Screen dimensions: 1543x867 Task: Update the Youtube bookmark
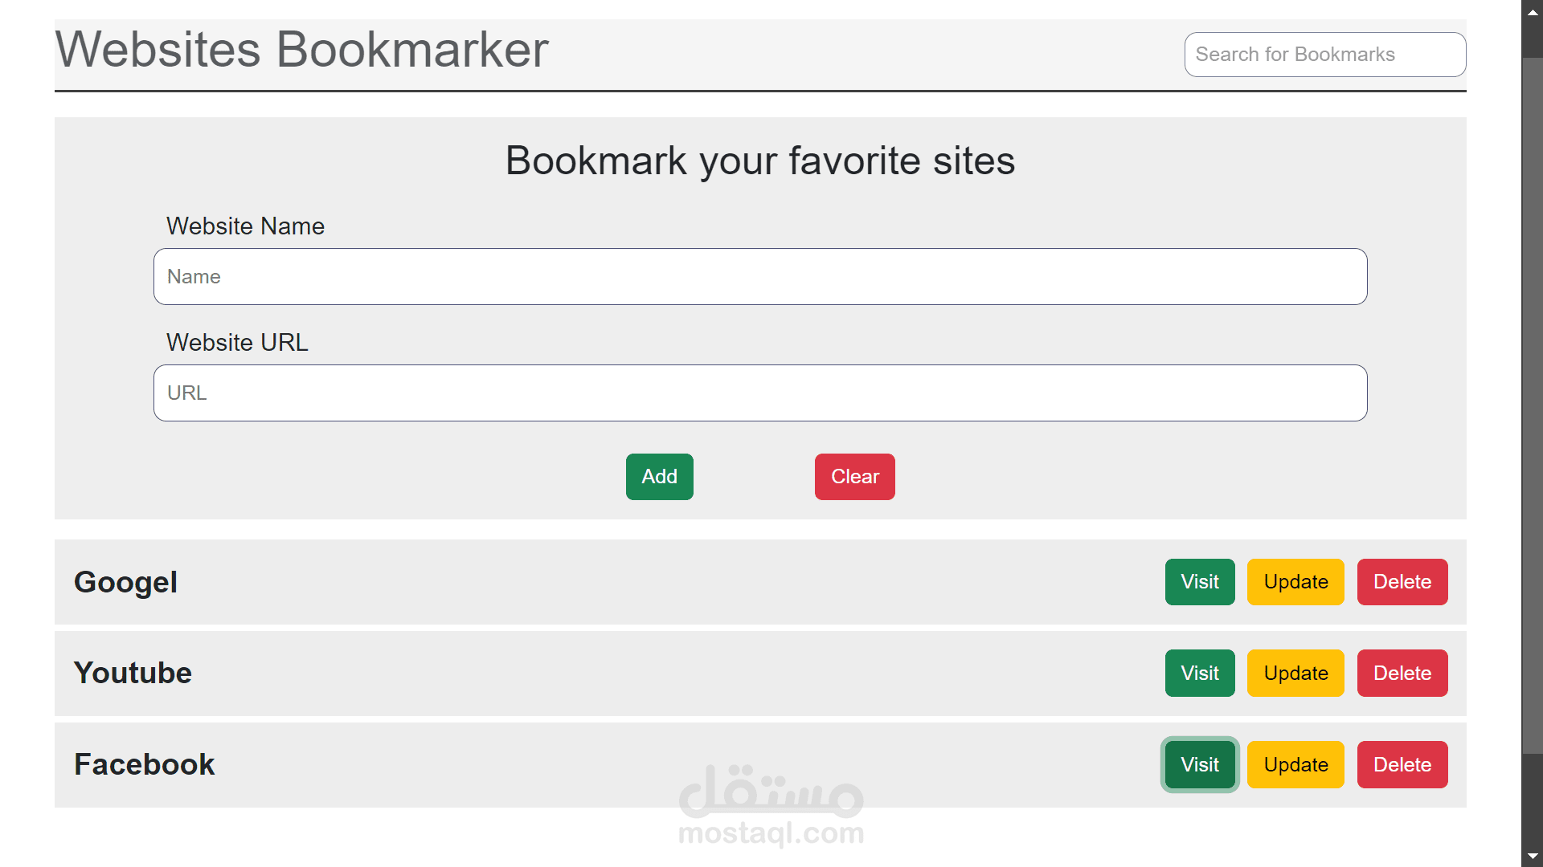1295,674
